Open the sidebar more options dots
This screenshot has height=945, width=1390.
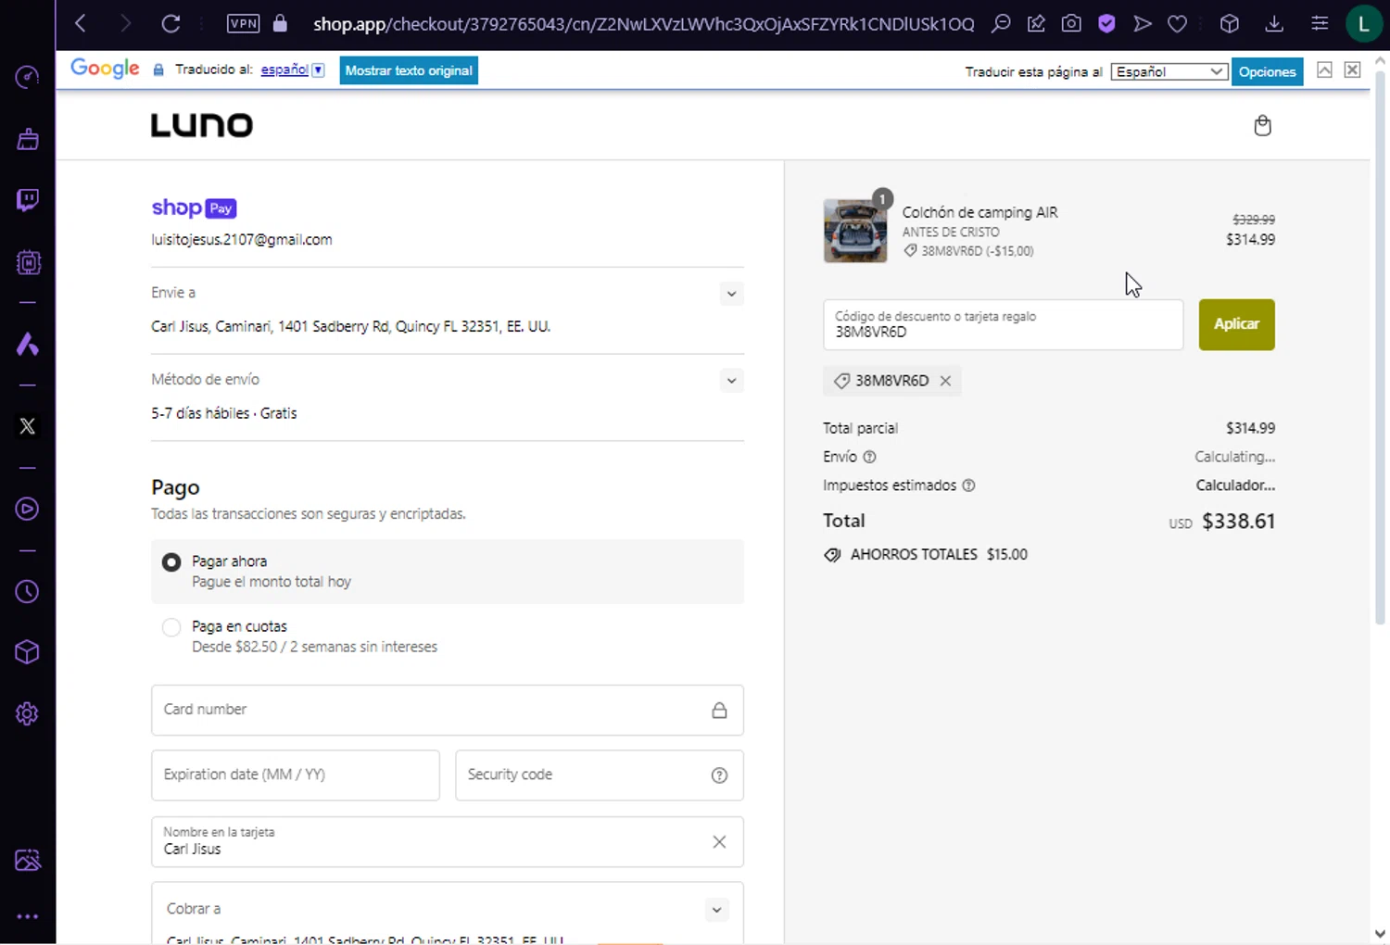point(27,916)
